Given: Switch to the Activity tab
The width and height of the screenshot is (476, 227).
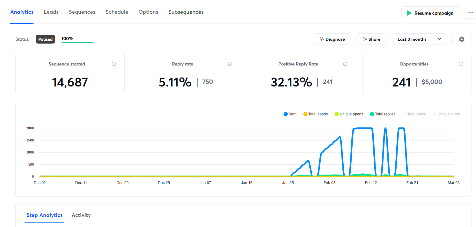Looking at the screenshot, I should (x=81, y=215).
